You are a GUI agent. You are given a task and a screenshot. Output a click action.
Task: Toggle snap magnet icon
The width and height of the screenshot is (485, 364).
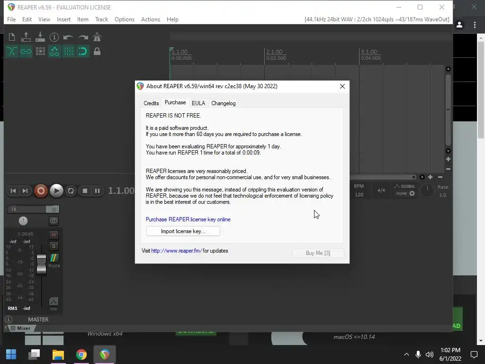click(83, 51)
